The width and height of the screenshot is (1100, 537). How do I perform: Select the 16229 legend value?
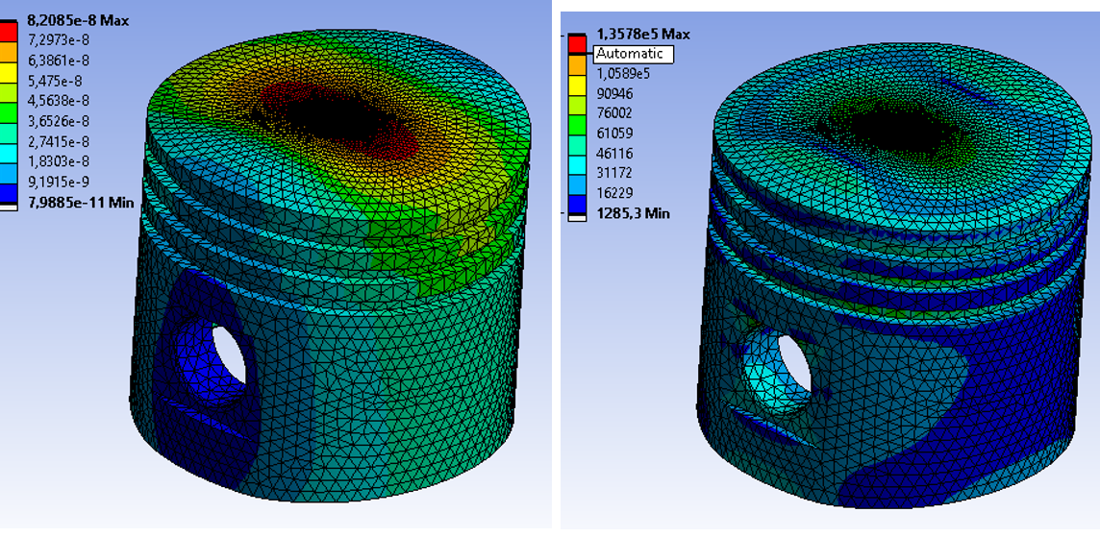coord(613,193)
